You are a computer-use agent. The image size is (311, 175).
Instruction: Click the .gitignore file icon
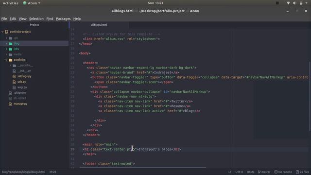coord(10,93)
